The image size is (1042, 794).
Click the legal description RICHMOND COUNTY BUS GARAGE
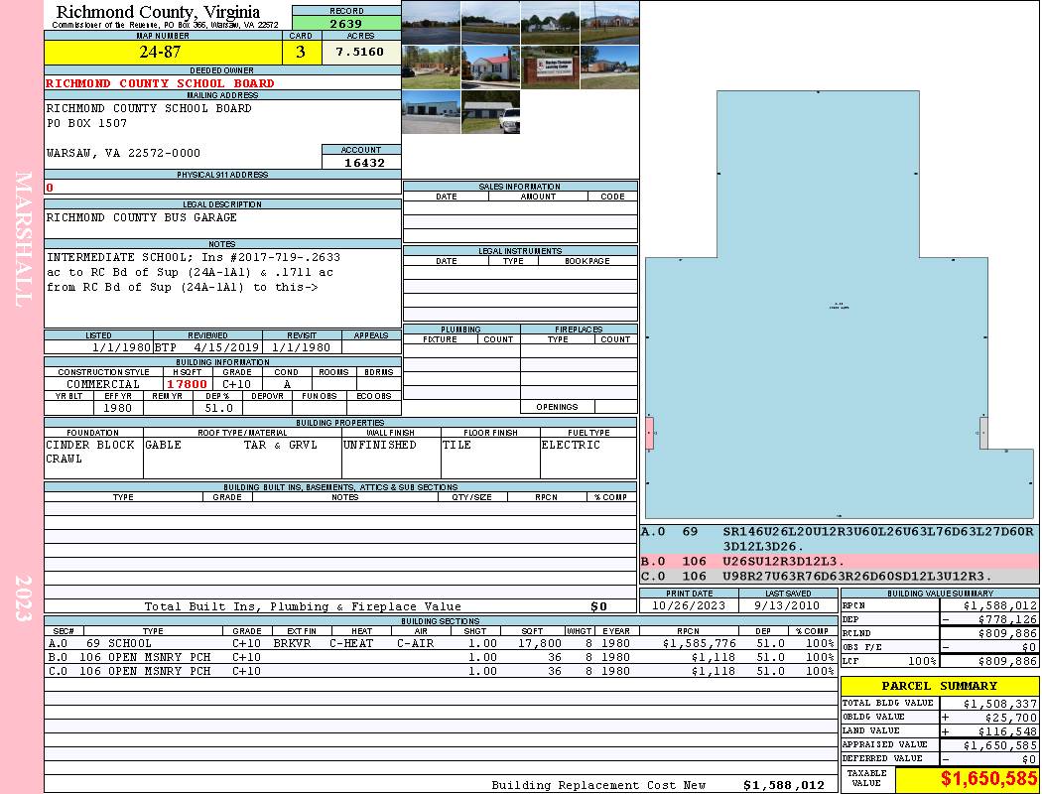pos(142,217)
